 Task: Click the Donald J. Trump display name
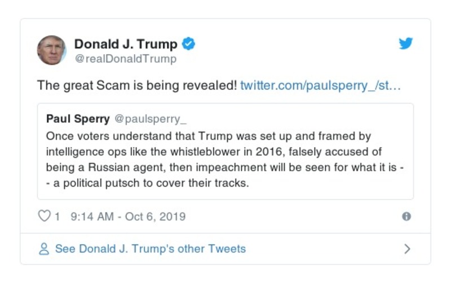[126, 44]
